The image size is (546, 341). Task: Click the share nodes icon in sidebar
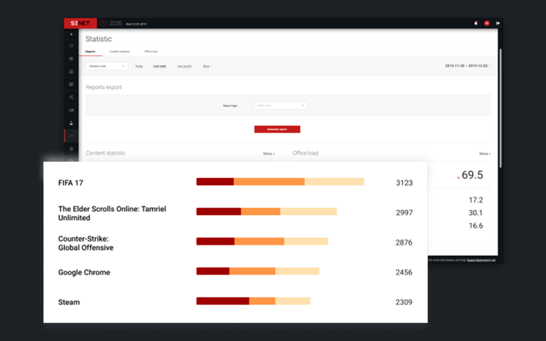click(x=71, y=97)
